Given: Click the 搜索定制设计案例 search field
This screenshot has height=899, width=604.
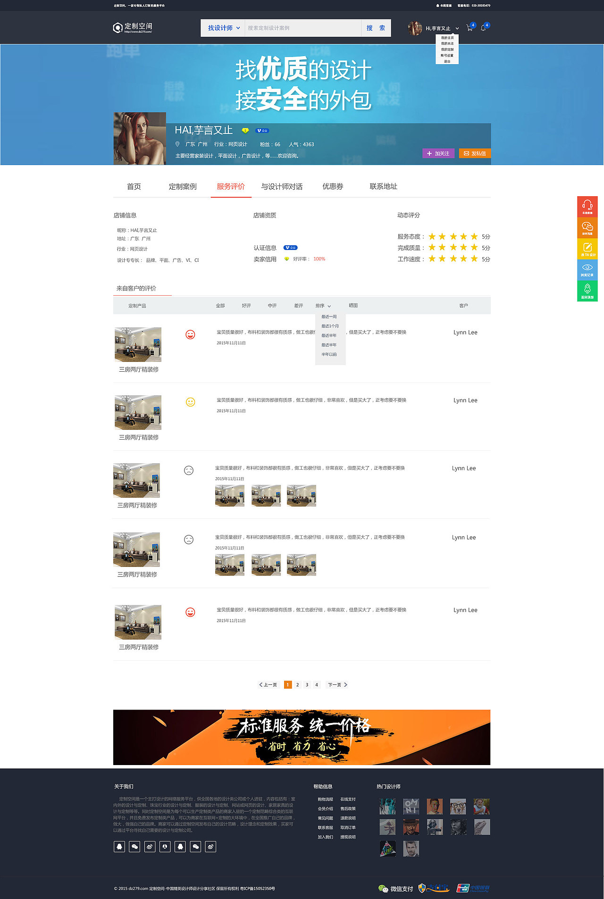Looking at the screenshot, I should [303, 28].
